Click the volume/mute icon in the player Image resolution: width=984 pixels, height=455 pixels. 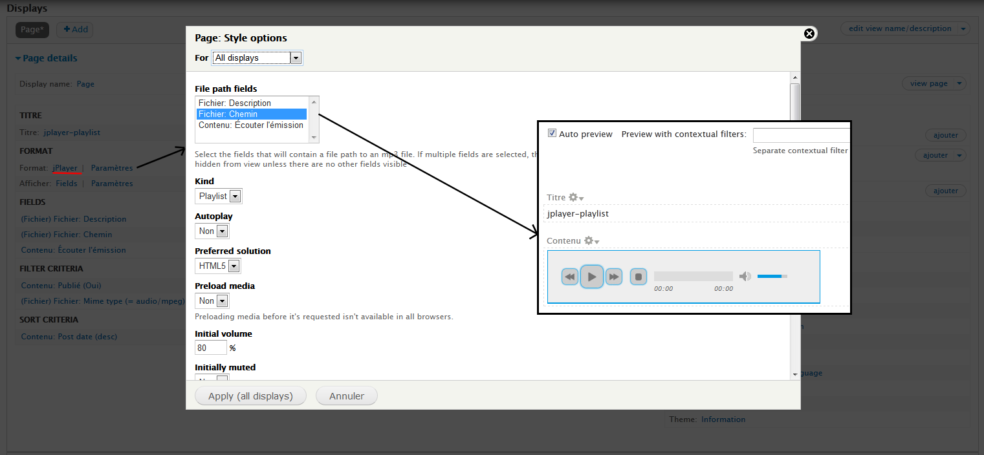pos(745,276)
